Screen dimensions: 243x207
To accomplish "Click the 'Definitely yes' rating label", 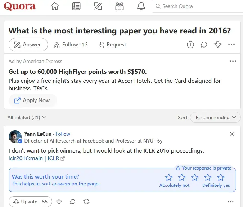I will 216,185.
